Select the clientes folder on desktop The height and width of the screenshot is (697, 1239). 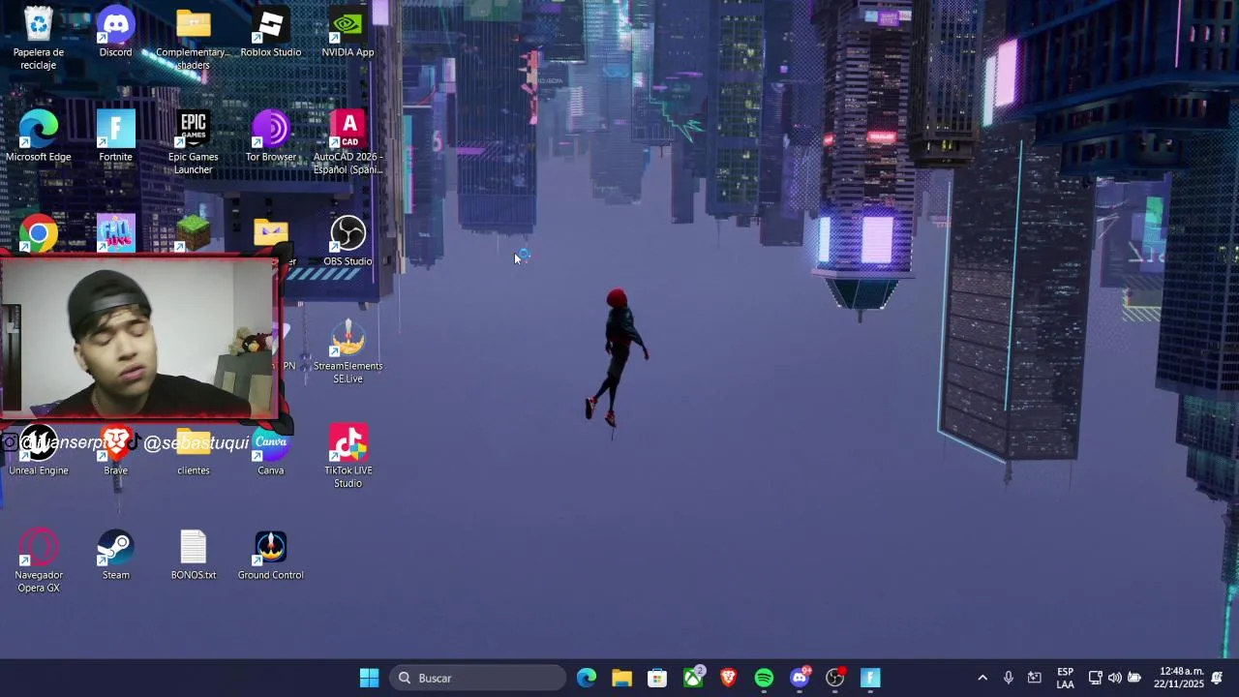(194, 451)
